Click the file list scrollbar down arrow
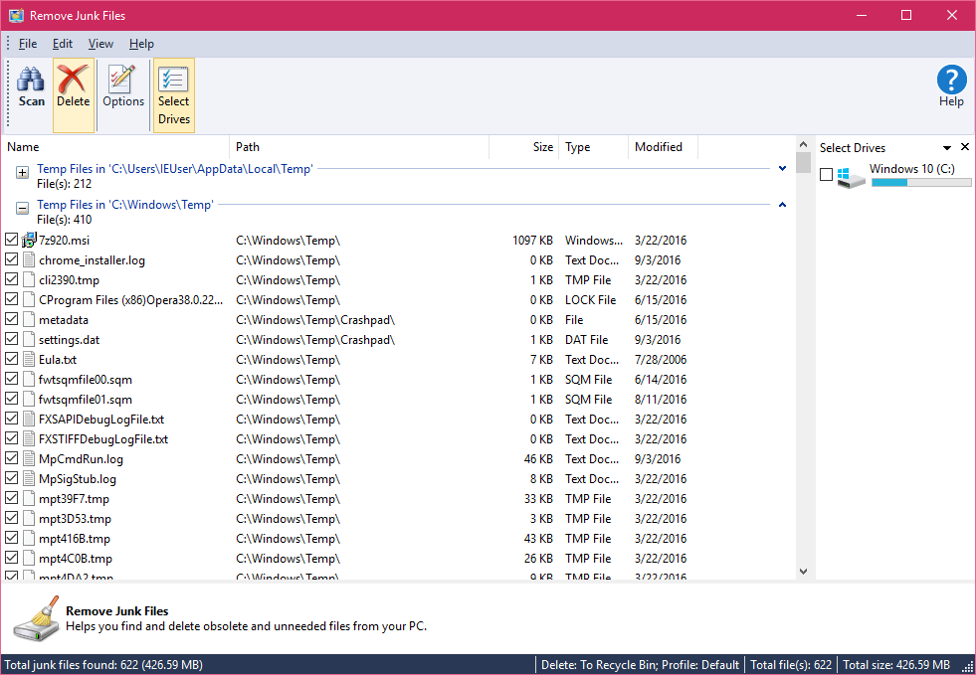Image resolution: width=976 pixels, height=675 pixels. point(802,571)
